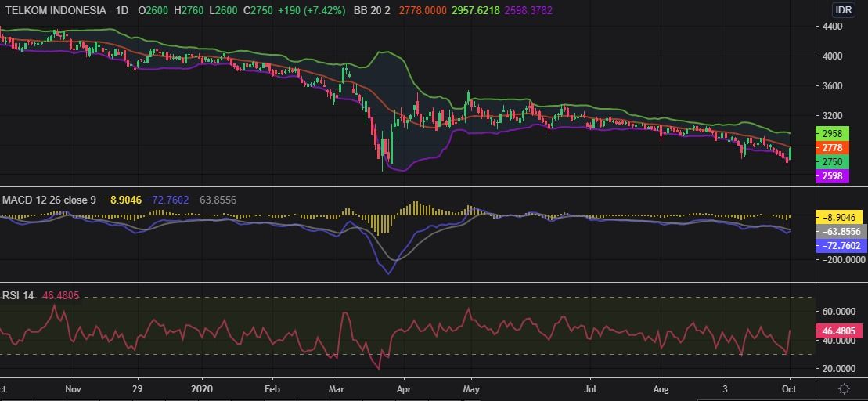Image resolution: width=868 pixels, height=401 pixels.
Task: Click the MACD legend value -72.7602
Action: [x=169, y=200]
